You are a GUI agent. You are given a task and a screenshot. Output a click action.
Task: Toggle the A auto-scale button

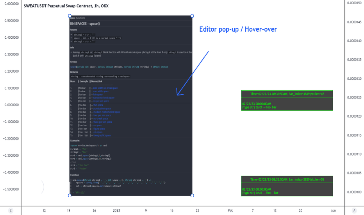(354, 211)
